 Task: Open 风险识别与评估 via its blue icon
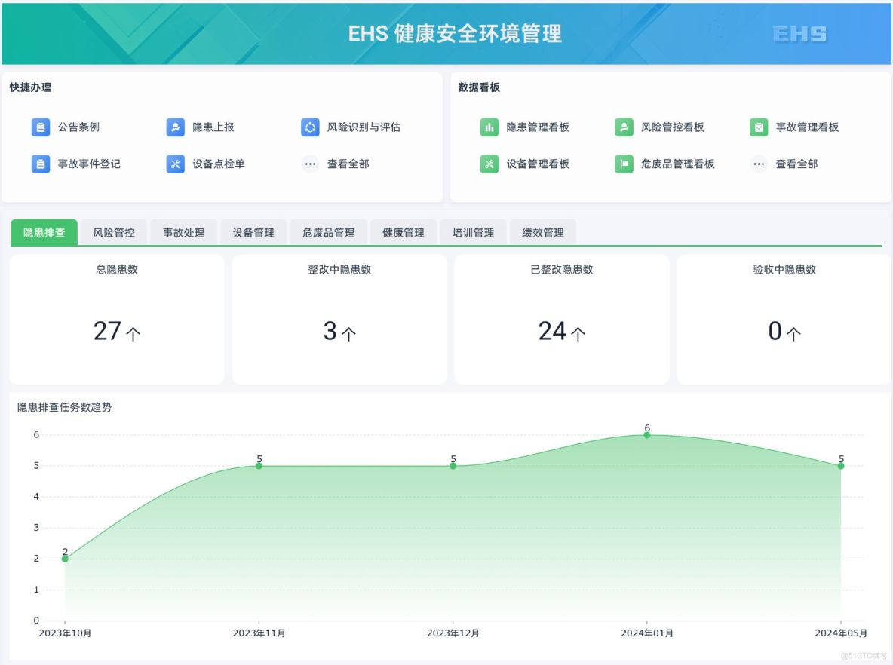tap(309, 127)
